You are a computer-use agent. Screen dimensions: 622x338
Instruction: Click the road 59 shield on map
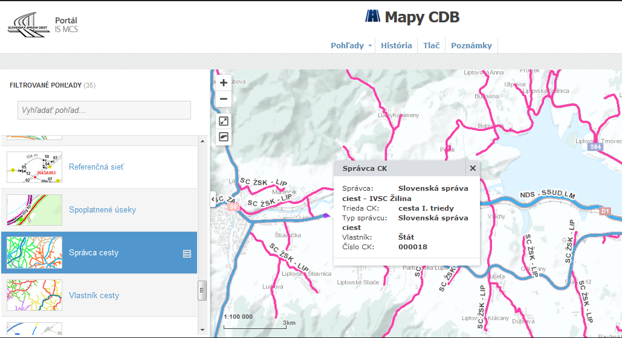(x=233, y=207)
